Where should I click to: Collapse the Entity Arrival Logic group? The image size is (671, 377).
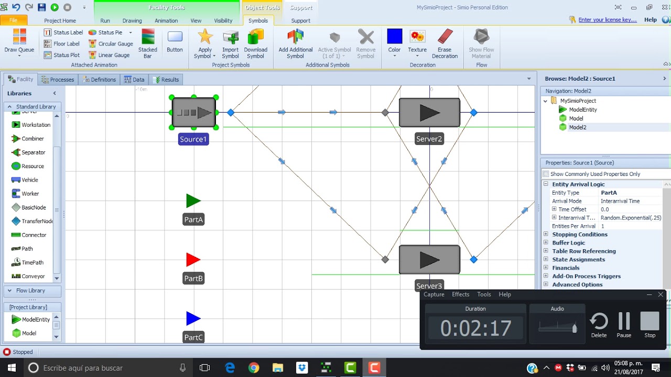pos(546,184)
